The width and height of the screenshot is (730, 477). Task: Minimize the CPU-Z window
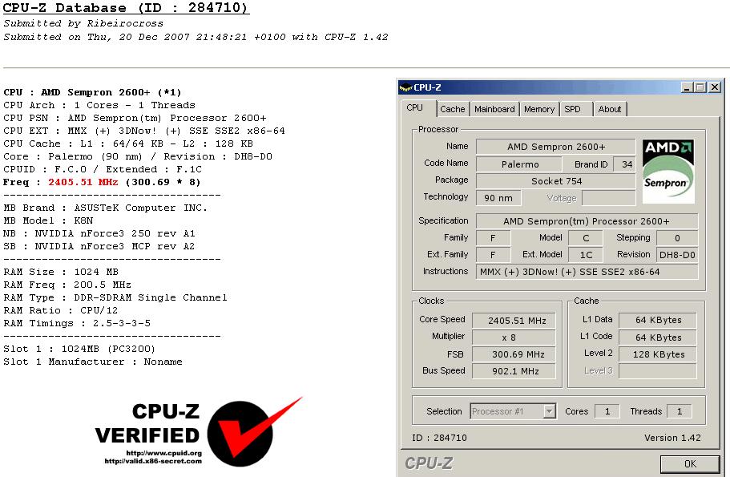686,87
